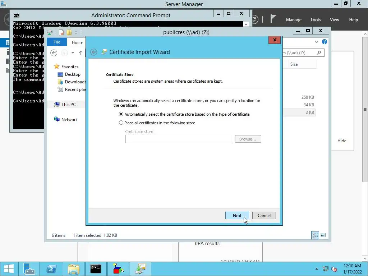Select Downloads in Explorer navigation pane
Image resolution: width=368 pixels, height=276 pixels.
[x=75, y=82]
